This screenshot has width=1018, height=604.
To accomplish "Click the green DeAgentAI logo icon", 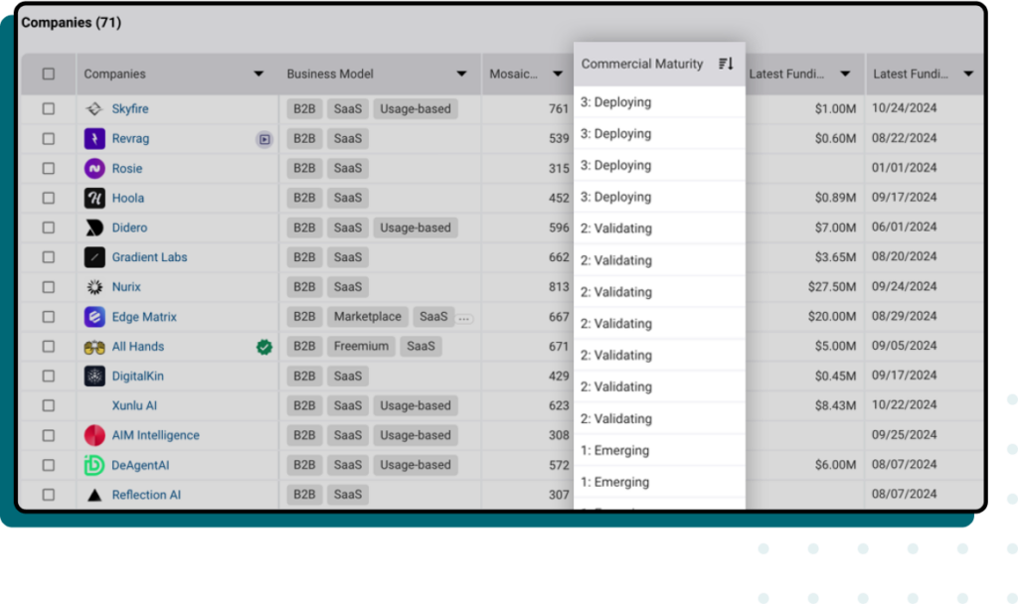I will (x=94, y=465).
